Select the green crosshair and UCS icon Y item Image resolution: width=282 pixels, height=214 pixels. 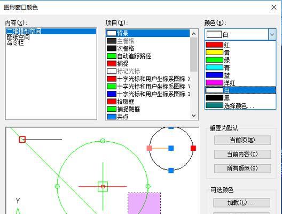pos(148,86)
